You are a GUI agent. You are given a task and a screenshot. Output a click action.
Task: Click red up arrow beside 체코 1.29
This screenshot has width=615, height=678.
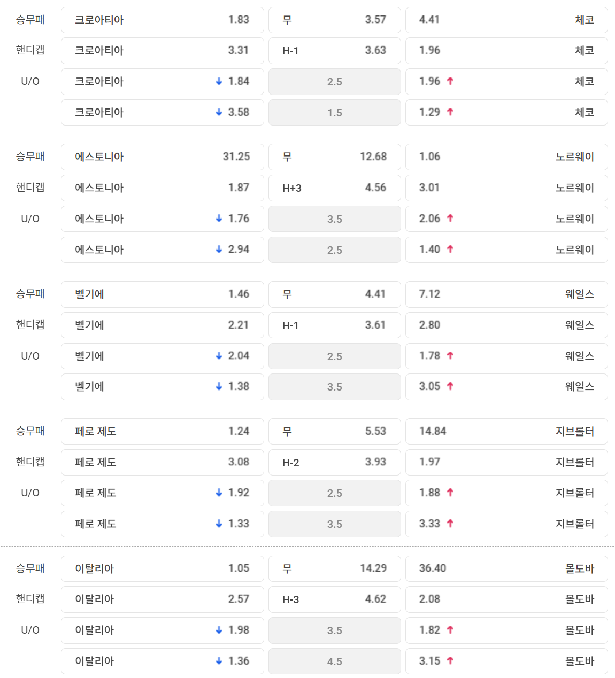pyautogui.click(x=450, y=112)
